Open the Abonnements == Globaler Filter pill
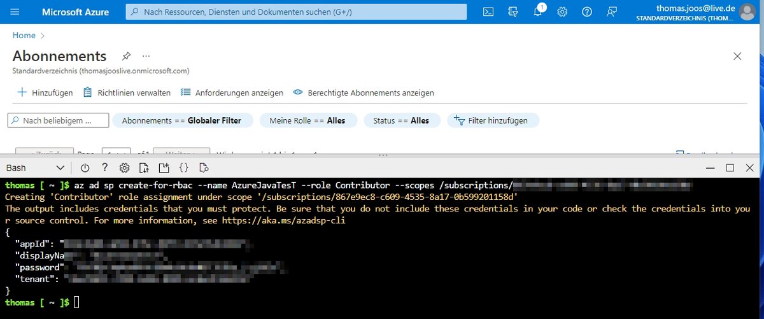The height and width of the screenshot is (319, 764). (x=181, y=120)
